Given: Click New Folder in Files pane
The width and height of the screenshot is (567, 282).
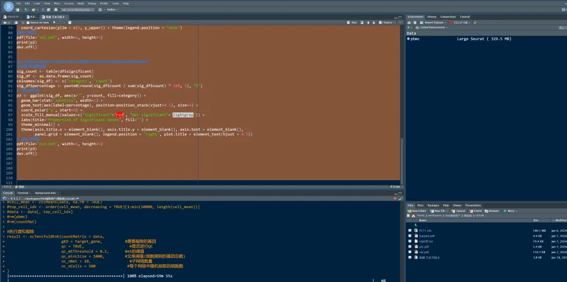Looking at the screenshot, I should click(x=416, y=211).
